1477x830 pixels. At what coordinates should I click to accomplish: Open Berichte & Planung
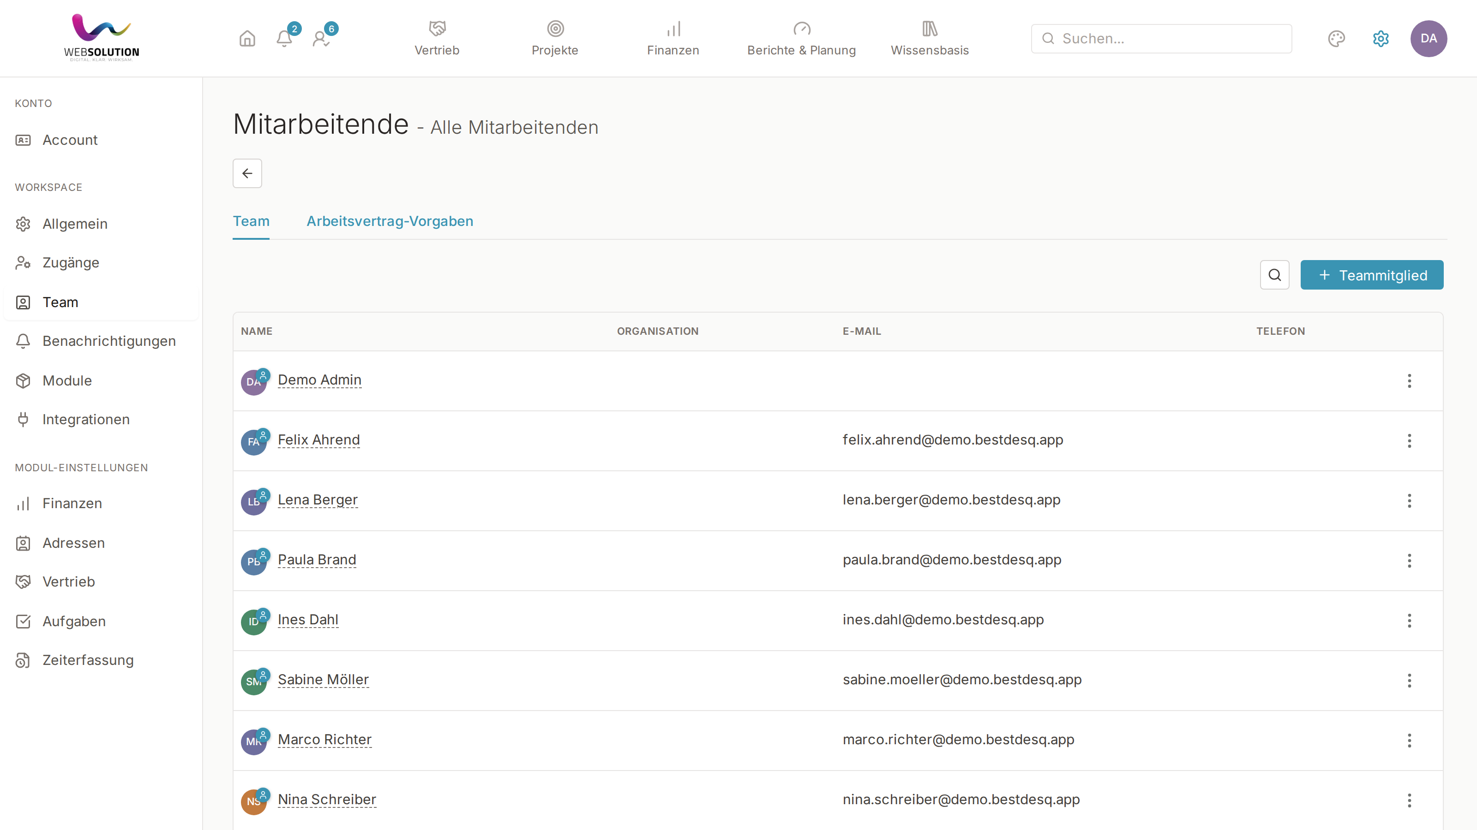click(x=802, y=38)
